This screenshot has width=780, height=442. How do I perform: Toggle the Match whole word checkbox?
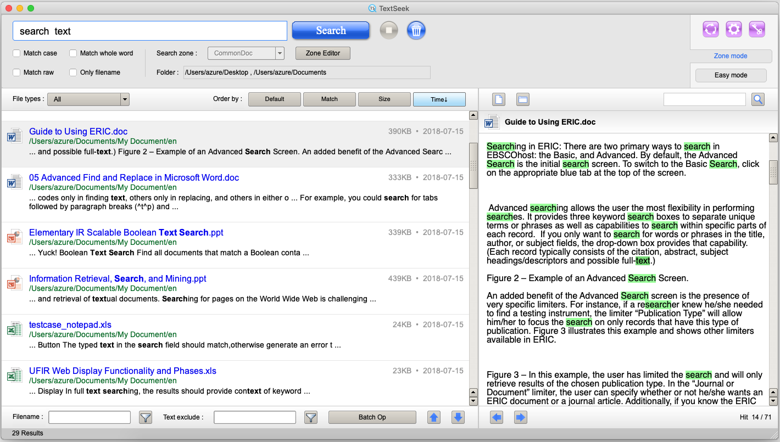click(73, 53)
